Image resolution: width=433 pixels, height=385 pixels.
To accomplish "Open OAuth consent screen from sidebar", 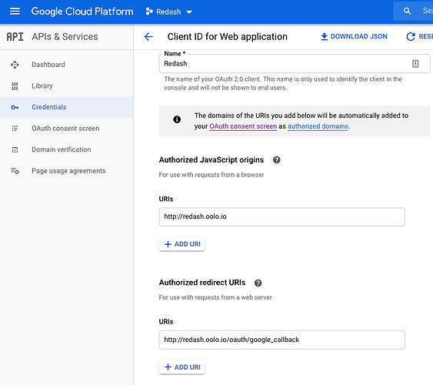I will (x=66, y=129).
